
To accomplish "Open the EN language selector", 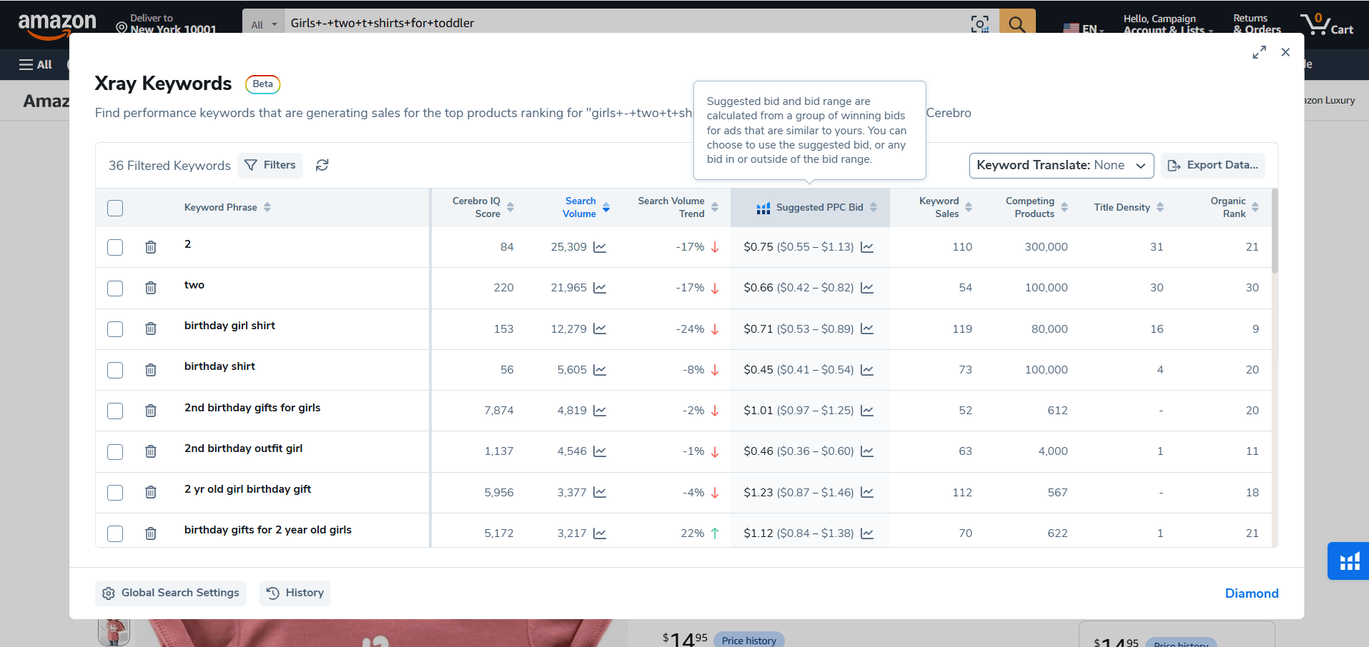I will (1084, 29).
